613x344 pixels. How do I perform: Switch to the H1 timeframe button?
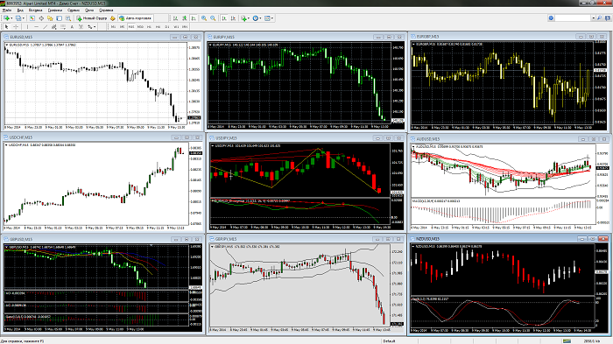[149, 26]
